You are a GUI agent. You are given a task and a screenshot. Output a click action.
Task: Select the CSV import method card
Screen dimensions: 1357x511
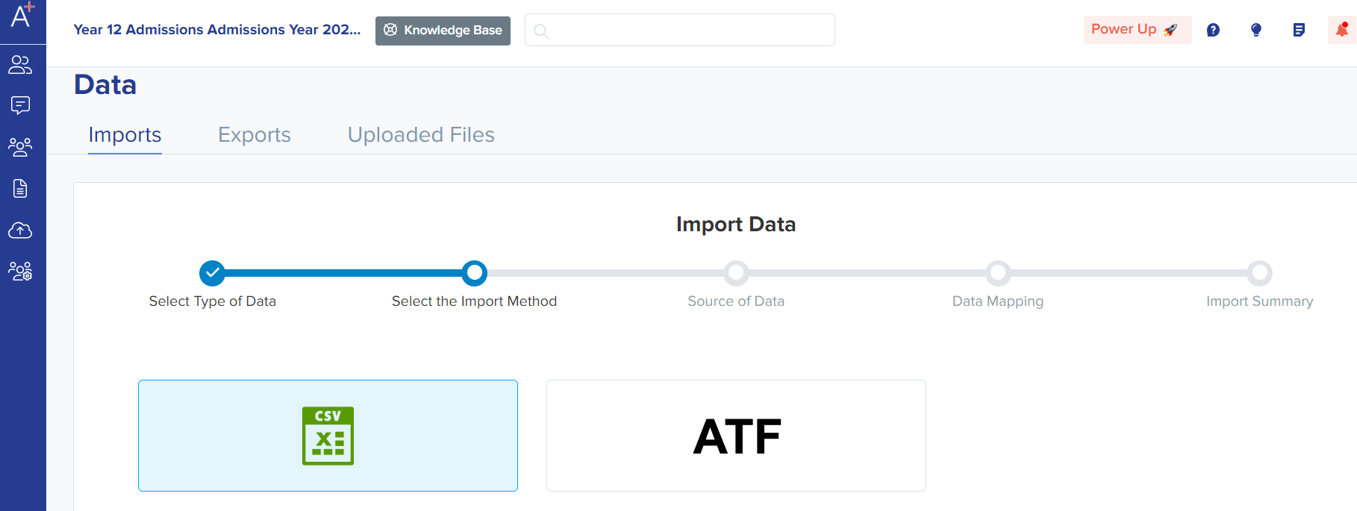click(x=328, y=436)
